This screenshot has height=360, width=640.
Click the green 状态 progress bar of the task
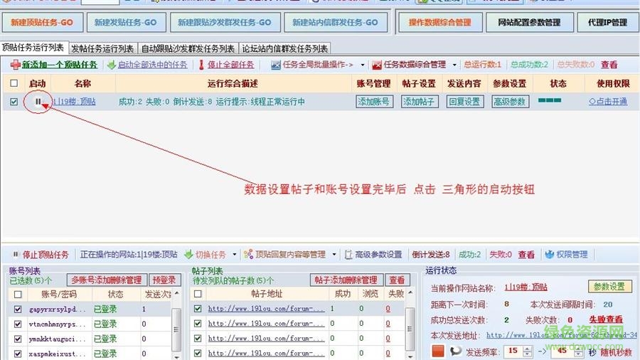[x=550, y=101]
